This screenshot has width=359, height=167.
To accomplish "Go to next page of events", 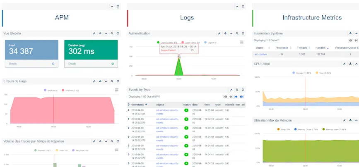I will click(x=236, y=97).
